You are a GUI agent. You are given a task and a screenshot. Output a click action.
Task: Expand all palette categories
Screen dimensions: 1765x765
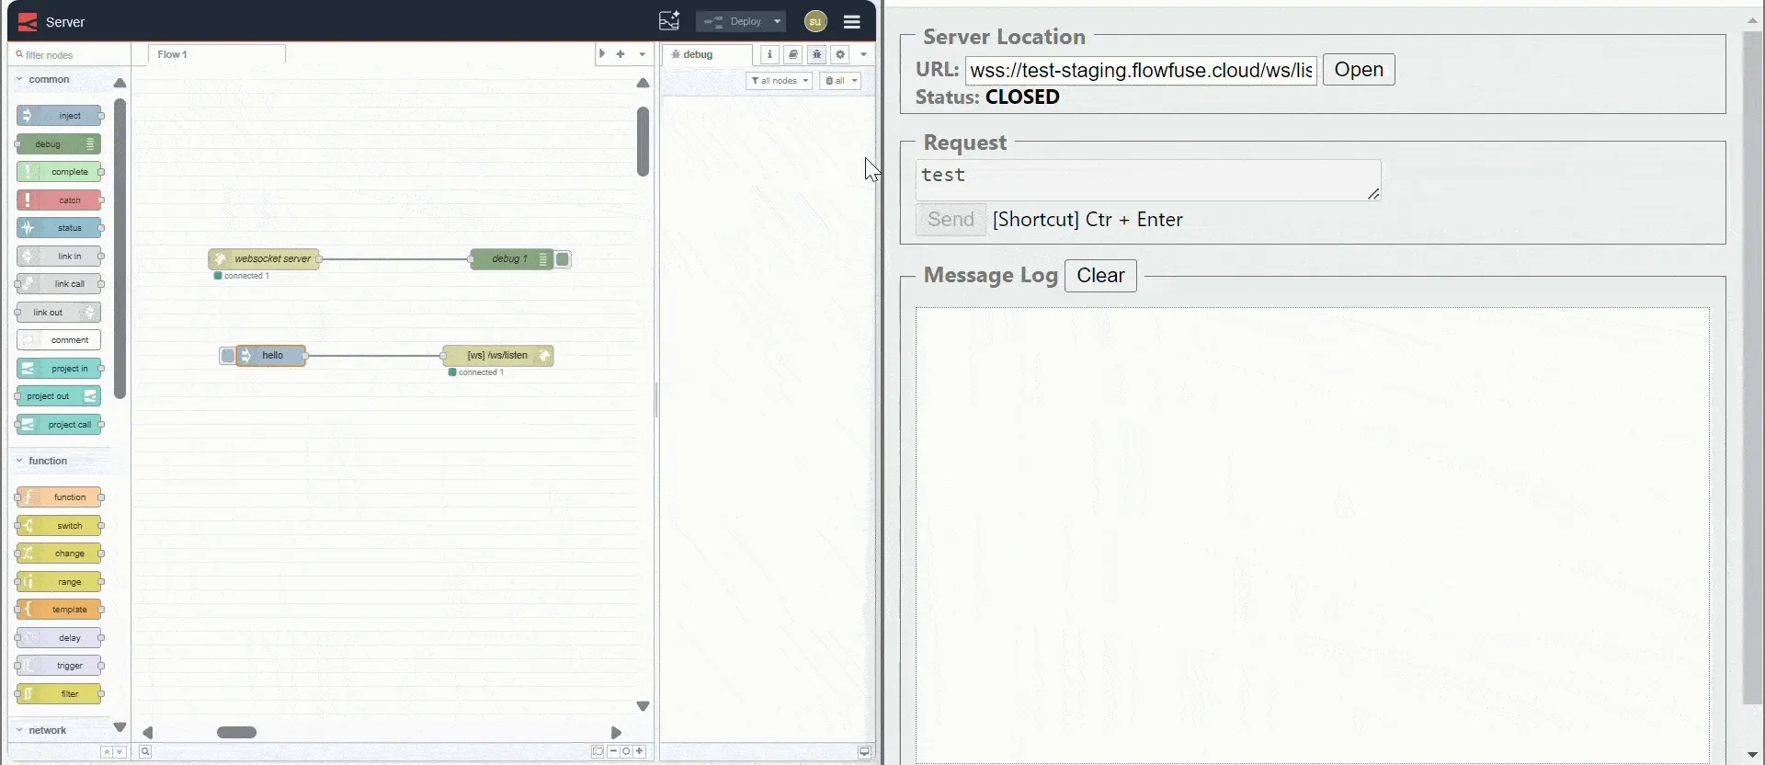120,752
